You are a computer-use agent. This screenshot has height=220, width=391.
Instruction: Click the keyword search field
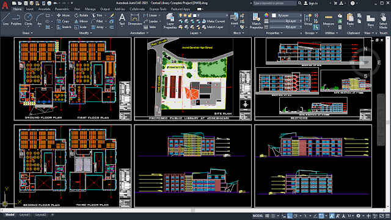pos(274,3)
